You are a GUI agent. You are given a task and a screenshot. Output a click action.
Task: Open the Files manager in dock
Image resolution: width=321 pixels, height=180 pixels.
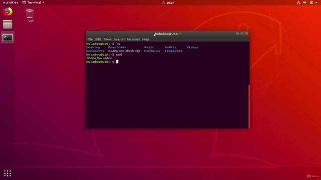[8, 24]
